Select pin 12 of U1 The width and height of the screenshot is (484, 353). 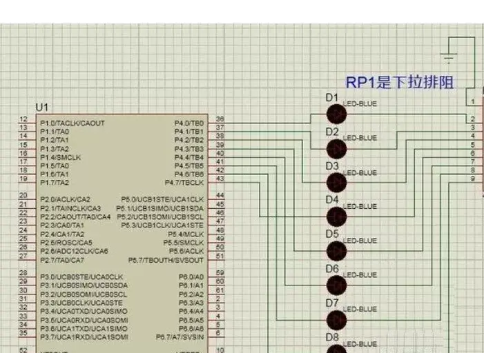tap(23, 119)
